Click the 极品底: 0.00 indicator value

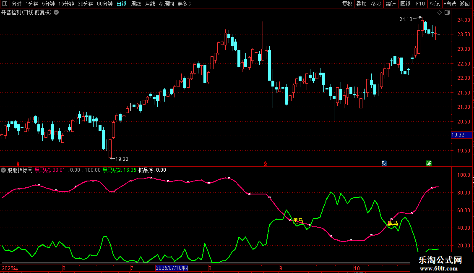(x=152, y=170)
